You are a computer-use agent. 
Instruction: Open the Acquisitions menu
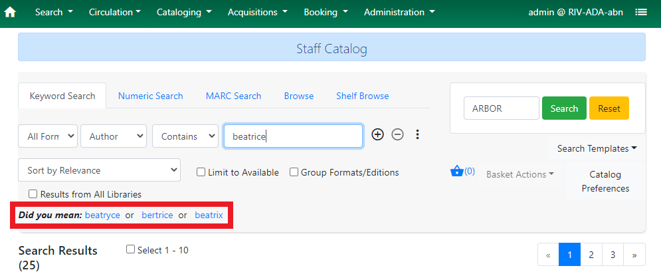258,12
